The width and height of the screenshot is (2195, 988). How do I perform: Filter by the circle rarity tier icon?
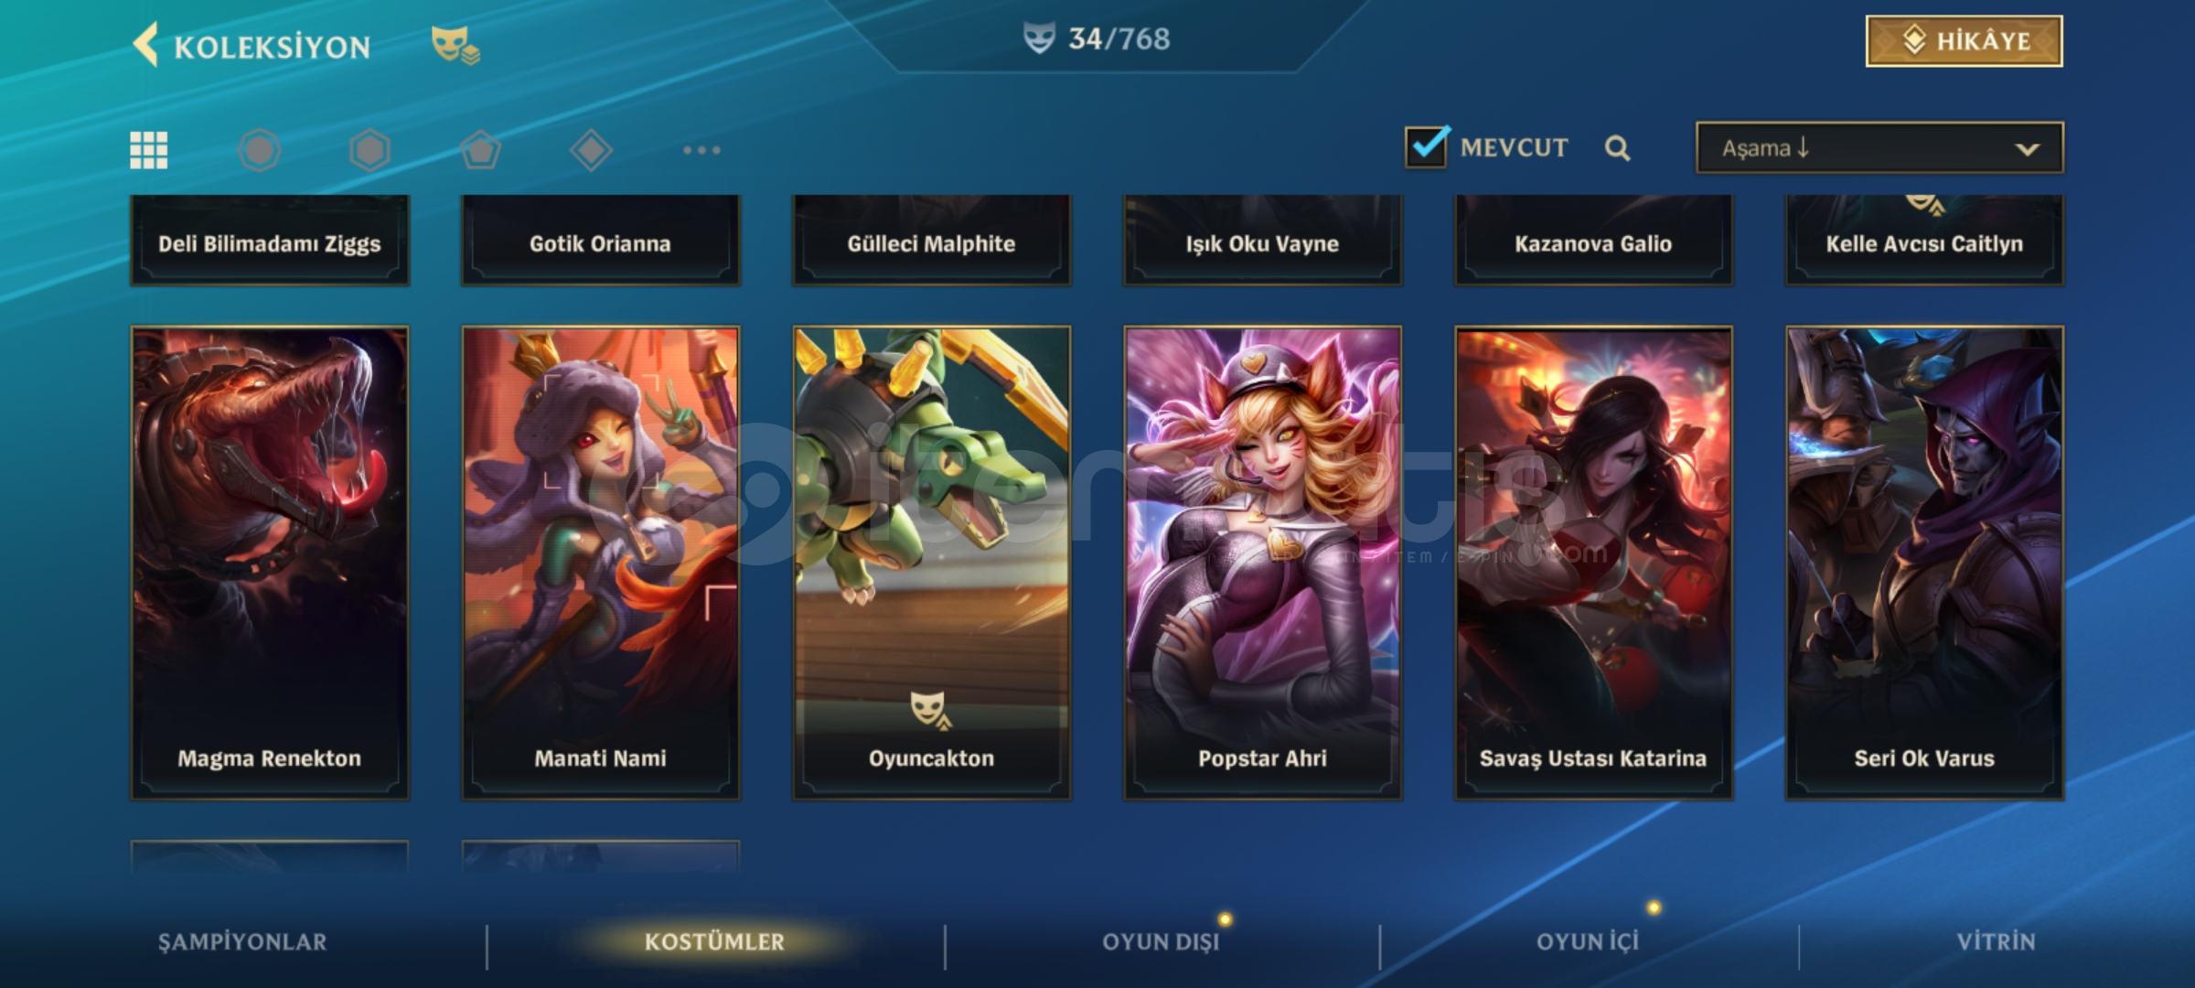click(259, 150)
